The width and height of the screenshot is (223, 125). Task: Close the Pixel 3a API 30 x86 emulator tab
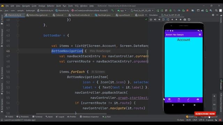point(182,15)
